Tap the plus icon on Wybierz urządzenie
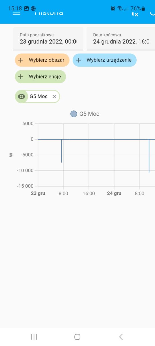The width and height of the screenshot is (155, 346). click(78, 60)
